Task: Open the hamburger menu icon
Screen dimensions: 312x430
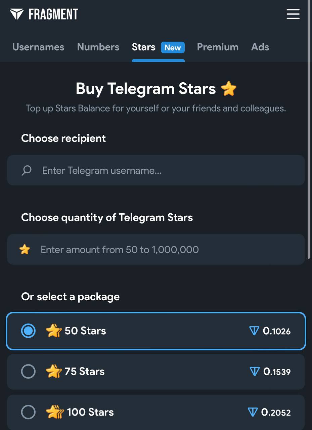Action: pos(293,14)
